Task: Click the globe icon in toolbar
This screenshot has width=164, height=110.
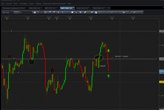Action: 81,12
